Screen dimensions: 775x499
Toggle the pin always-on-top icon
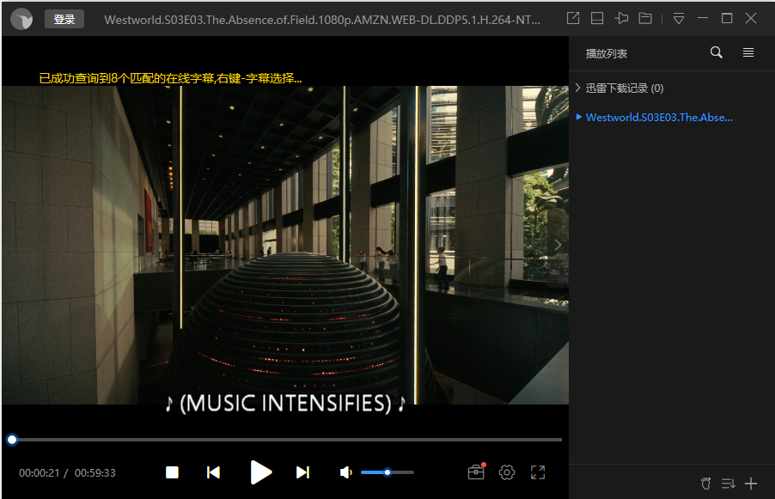click(621, 18)
